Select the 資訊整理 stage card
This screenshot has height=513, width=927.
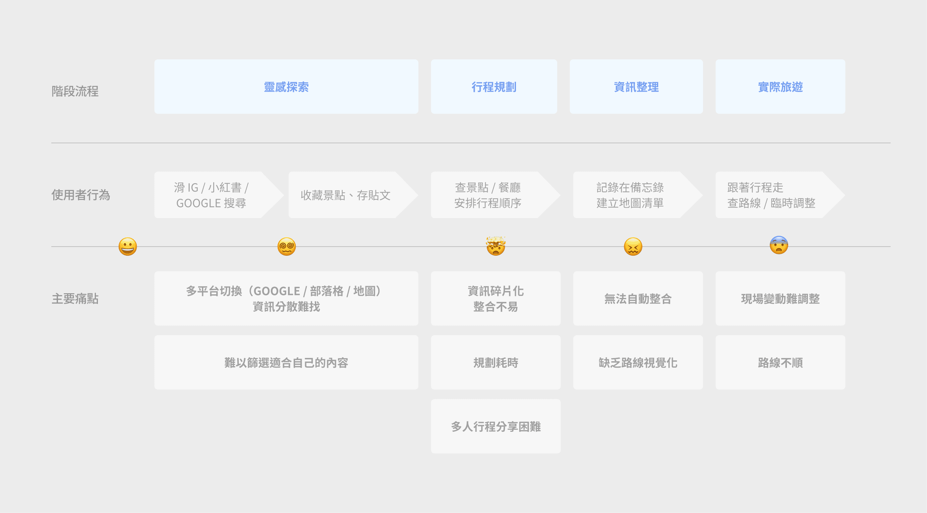(x=636, y=87)
